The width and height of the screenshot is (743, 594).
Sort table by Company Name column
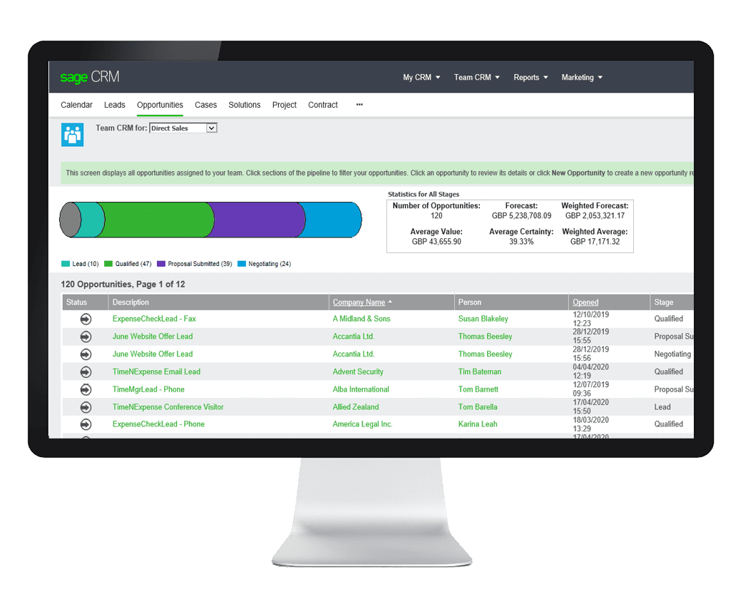(x=359, y=302)
